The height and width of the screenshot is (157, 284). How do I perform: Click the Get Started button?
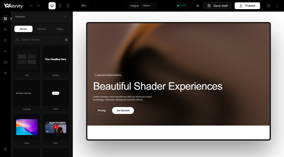coord(123,110)
